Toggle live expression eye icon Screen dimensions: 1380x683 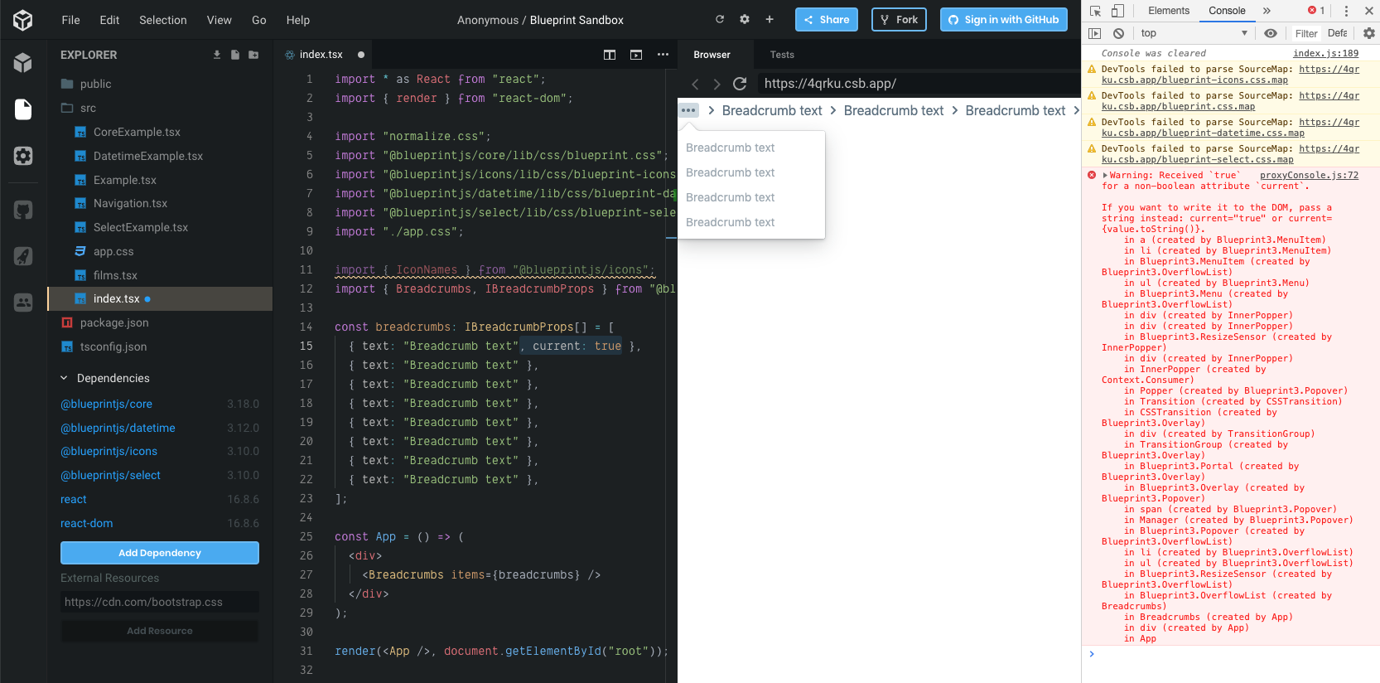1271,33
